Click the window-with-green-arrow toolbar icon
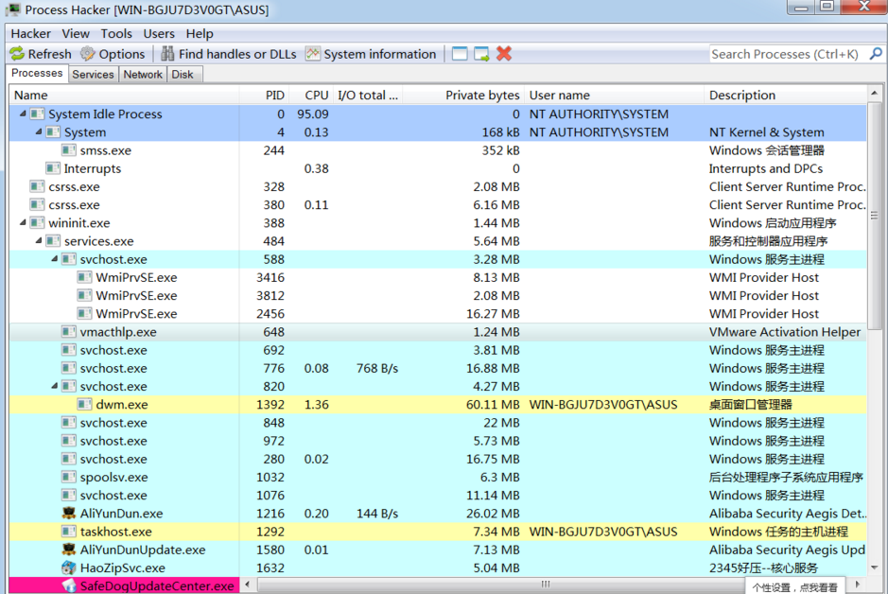 481,54
